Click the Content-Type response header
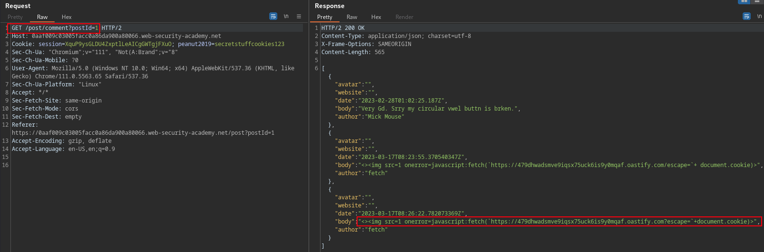The image size is (764, 252). (396, 36)
